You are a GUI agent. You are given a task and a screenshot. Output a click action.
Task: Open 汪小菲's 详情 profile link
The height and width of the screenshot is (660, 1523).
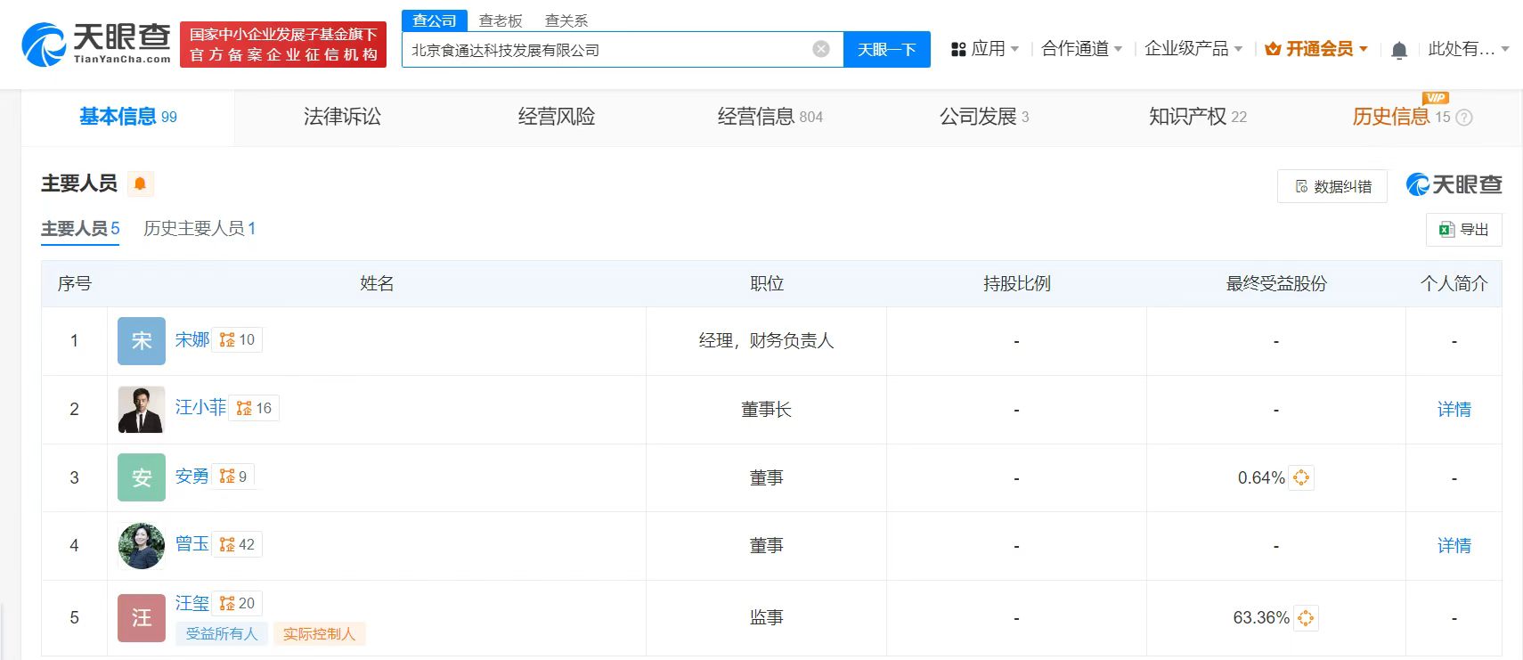(x=1454, y=409)
